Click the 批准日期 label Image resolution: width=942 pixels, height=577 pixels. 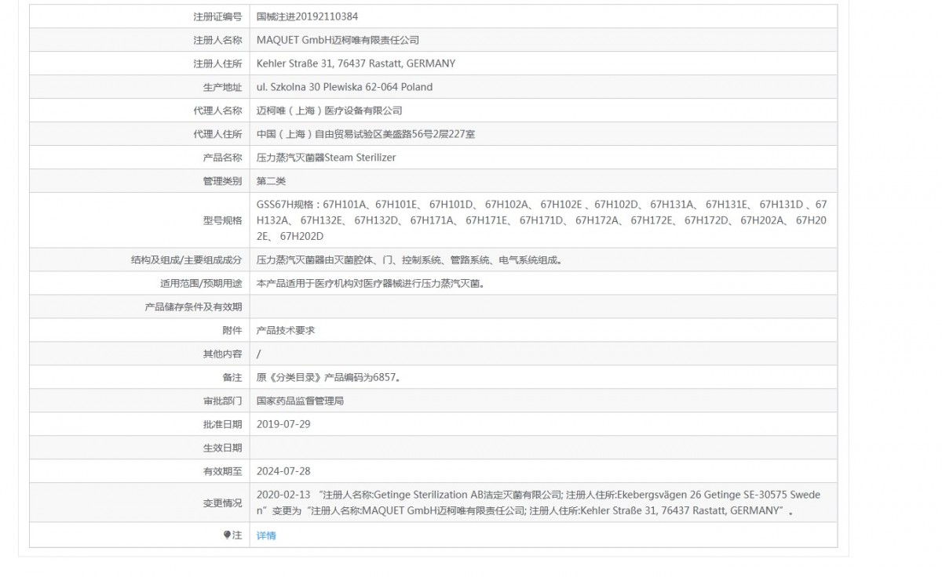[222, 424]
